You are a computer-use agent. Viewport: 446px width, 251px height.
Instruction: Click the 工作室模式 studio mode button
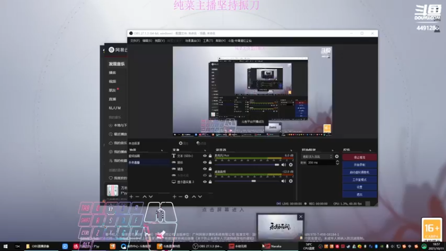pos(360,180)
